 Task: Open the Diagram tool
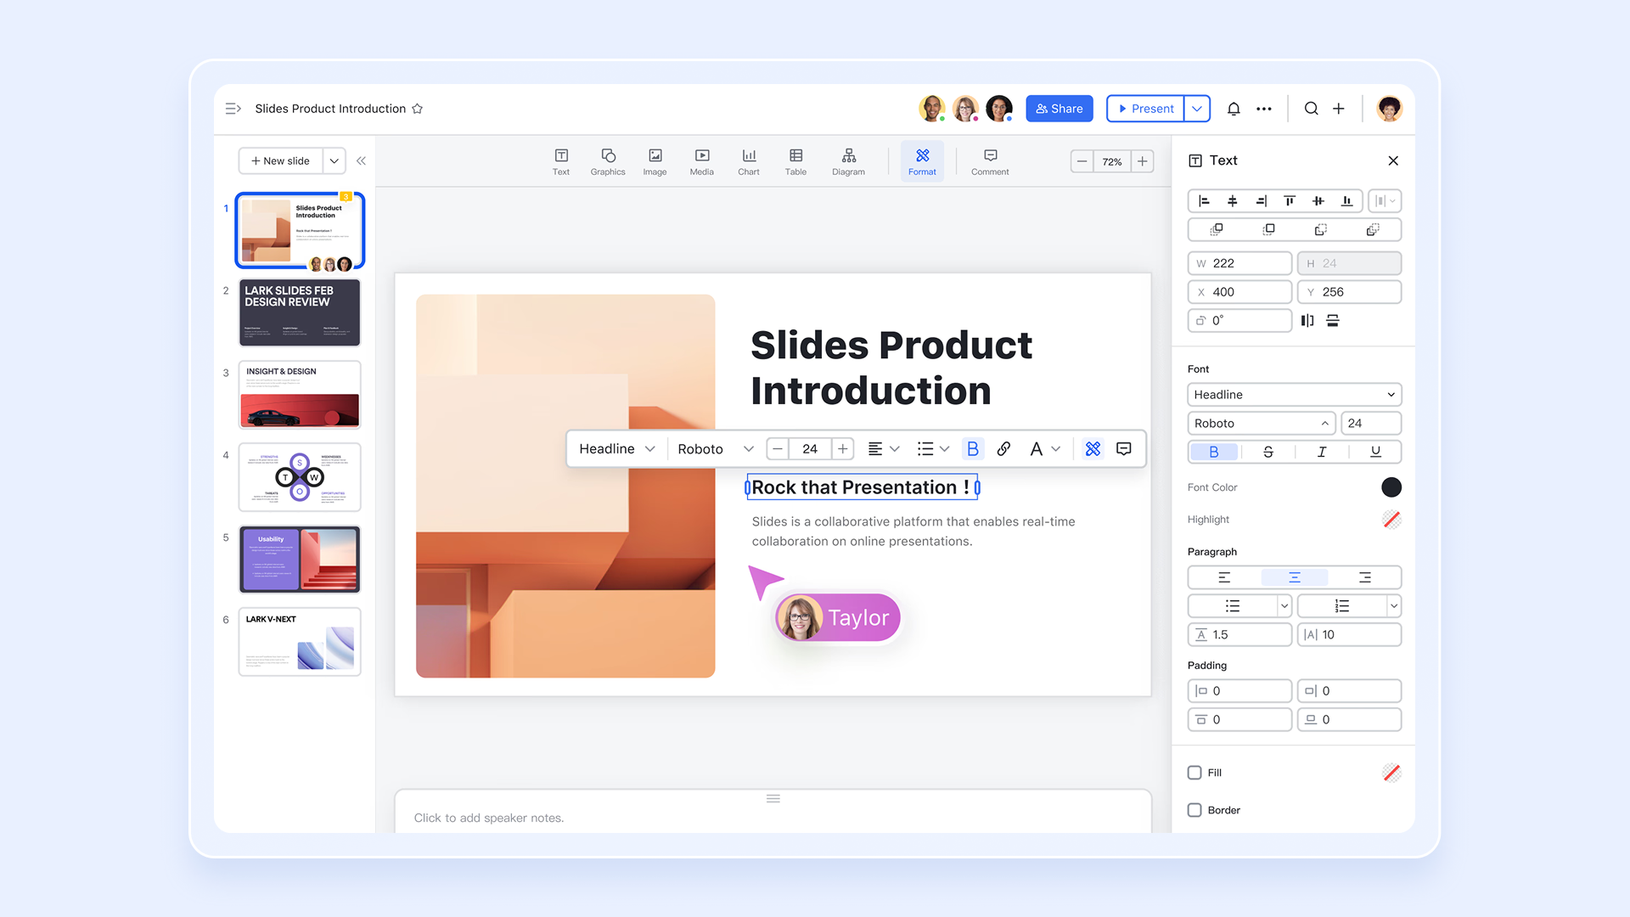[848, 160]
